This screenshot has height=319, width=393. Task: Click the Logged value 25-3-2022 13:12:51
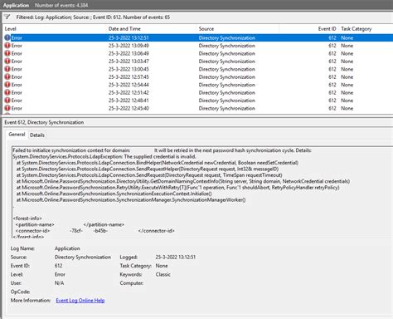tap(176, 258)
